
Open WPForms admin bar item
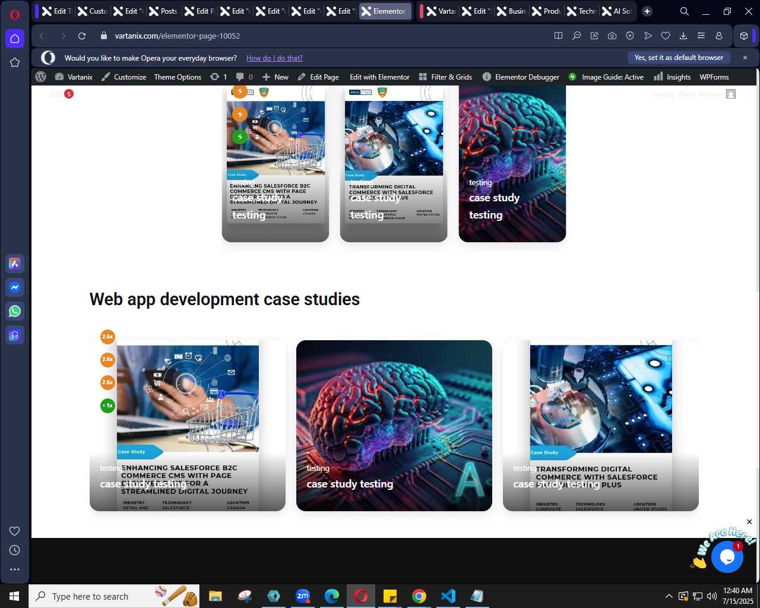pos(714,77)
